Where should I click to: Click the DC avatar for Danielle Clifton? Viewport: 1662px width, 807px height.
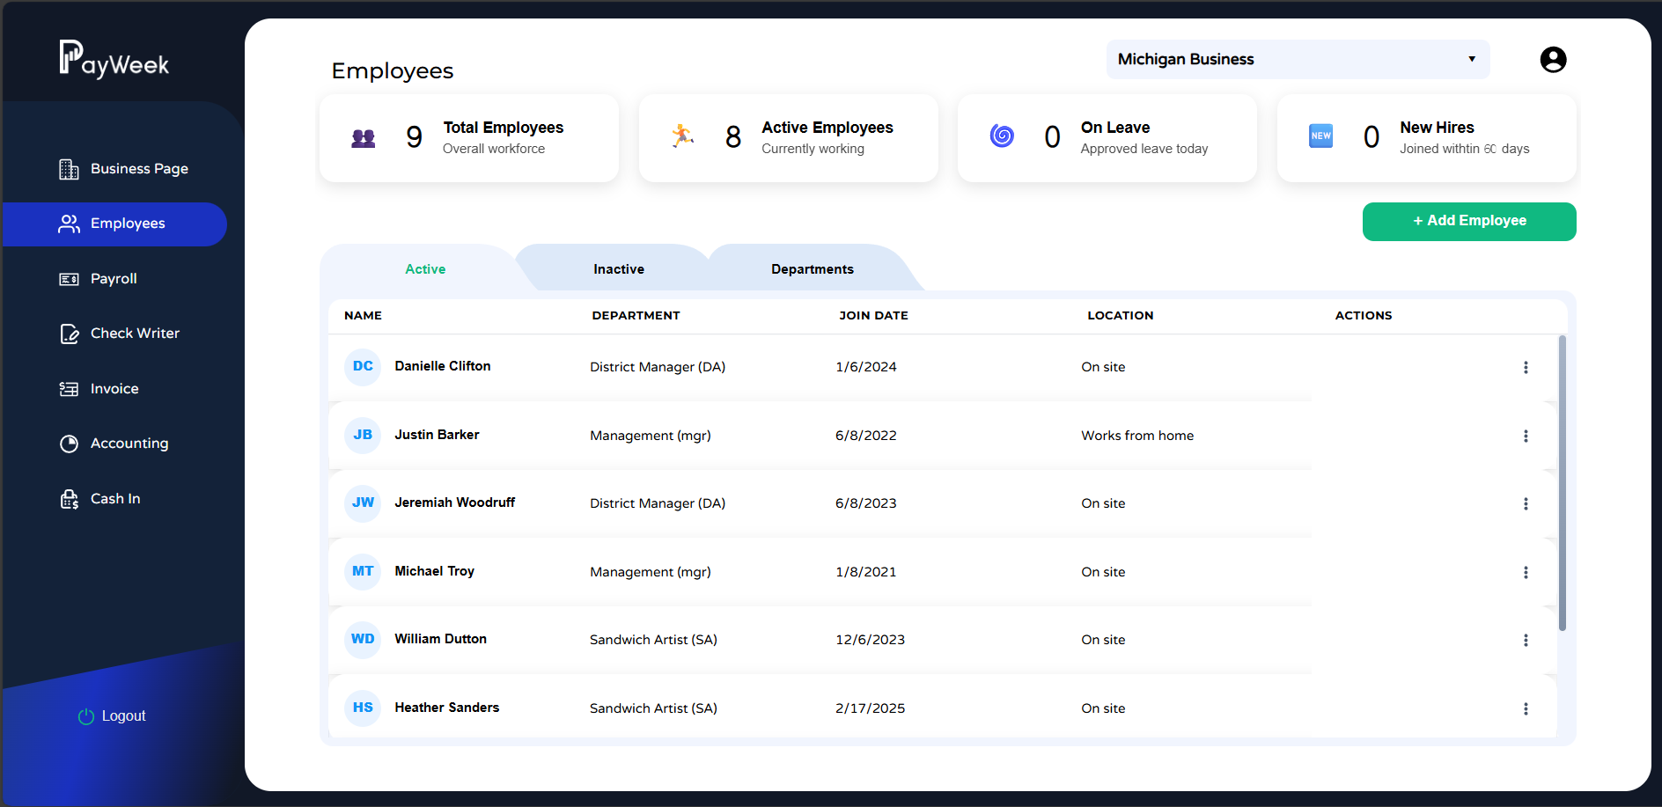(363, 367)
